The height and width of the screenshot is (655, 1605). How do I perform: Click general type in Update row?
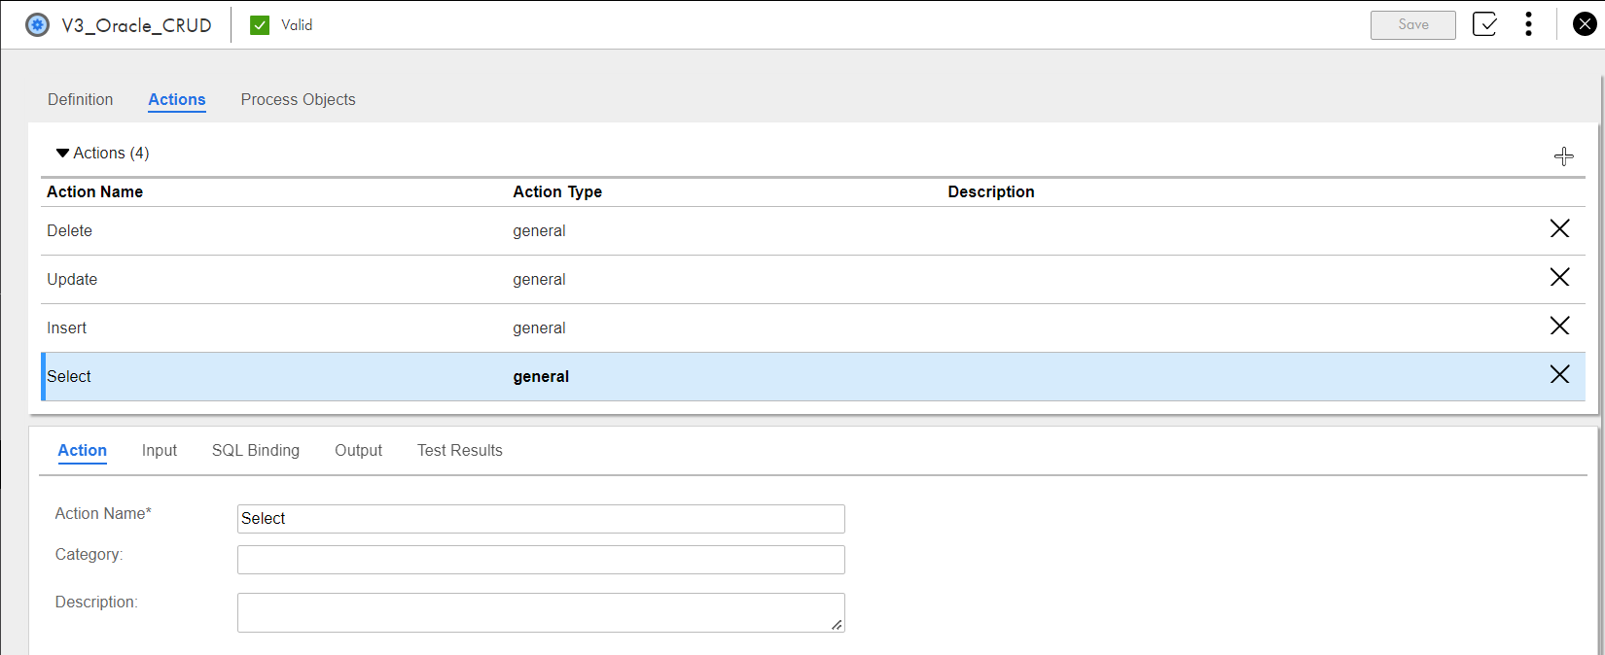(x=539, y=280)
